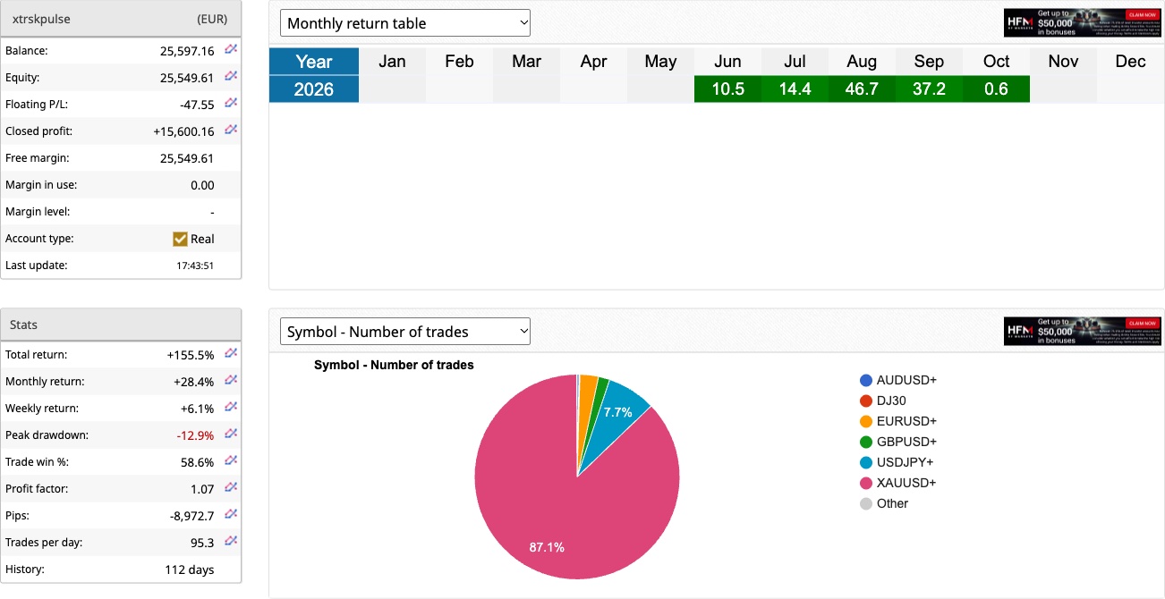Toggle the Real account type checkbox
Viewport: 1165px width, 599px height.
180,239
